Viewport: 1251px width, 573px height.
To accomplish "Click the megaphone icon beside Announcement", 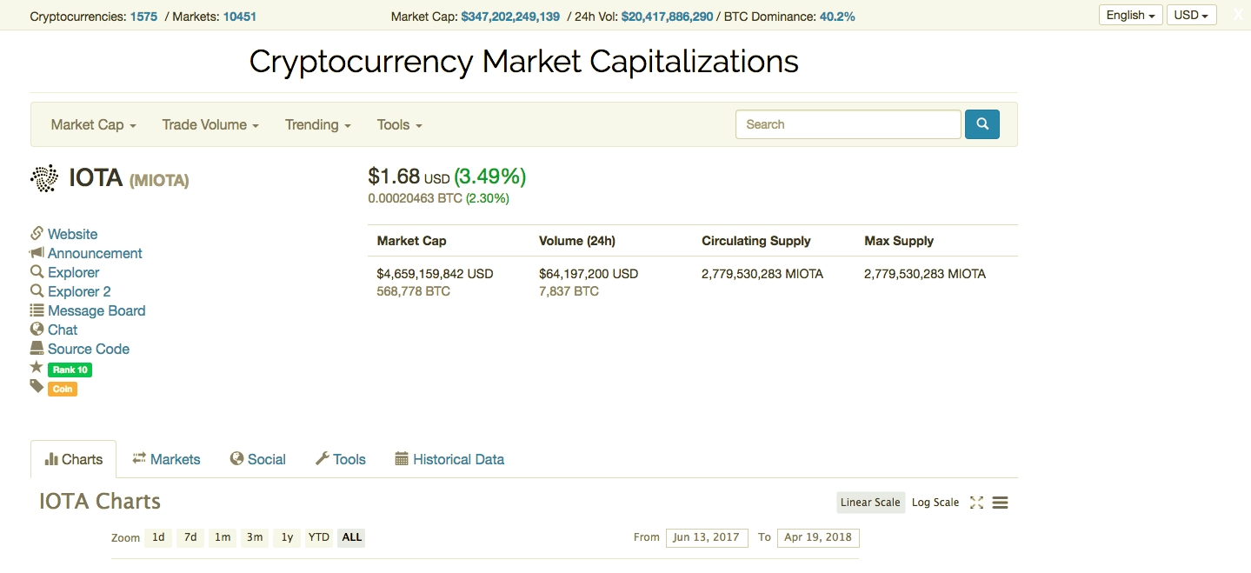I will [37, 253].
